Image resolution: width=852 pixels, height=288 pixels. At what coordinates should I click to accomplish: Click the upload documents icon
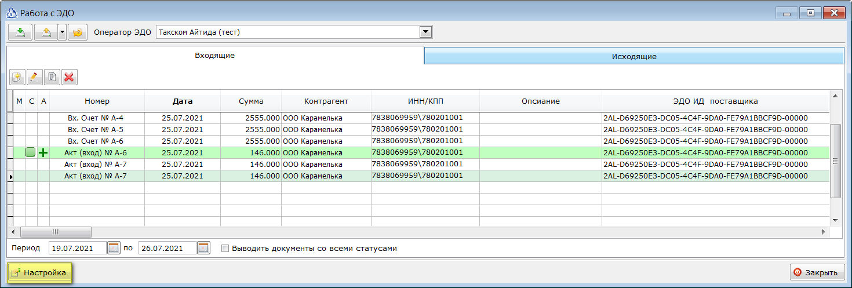pyautogui.click(x=46, y=32)
